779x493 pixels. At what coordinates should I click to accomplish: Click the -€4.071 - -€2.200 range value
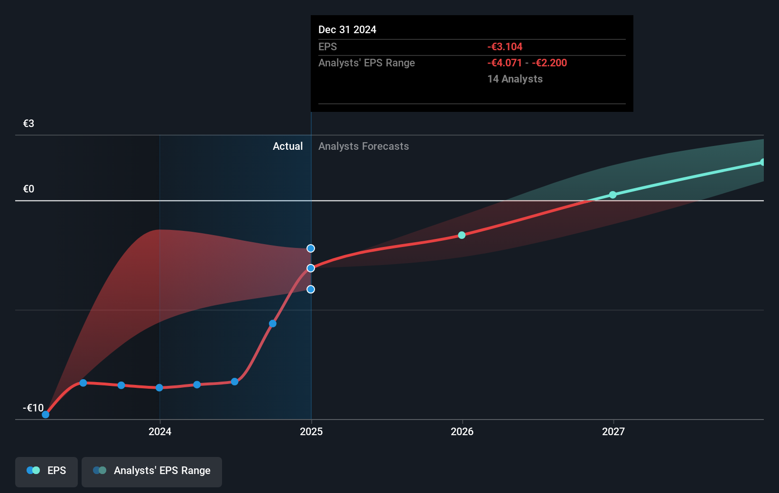pyautogui.click(x=527, y=63)
